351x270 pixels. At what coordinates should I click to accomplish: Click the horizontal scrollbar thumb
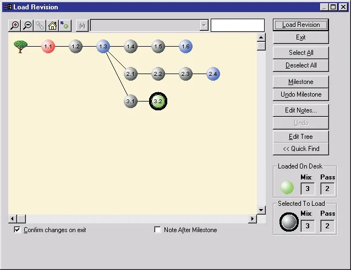point(21,218)
